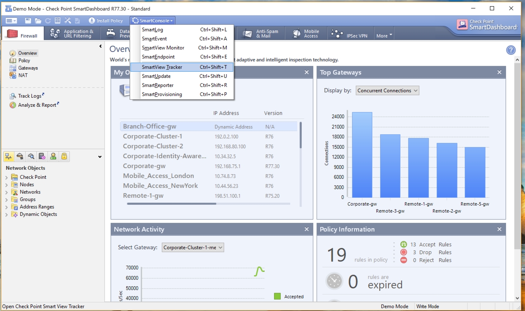The height and width of the screenshot is (311, 525).
Task: Click the crossed tools icon in toolbar
Action: coord(68,21)
